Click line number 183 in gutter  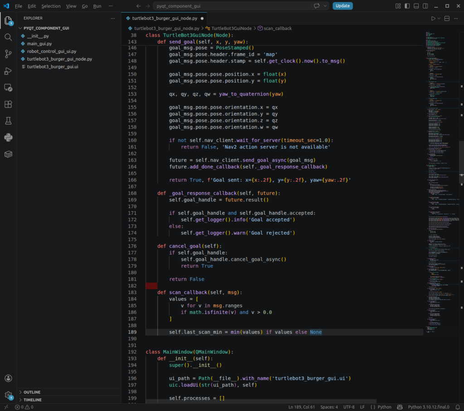coord(132,292)
